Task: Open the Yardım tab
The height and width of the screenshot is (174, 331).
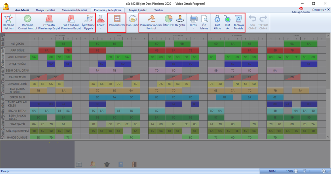Action: coord(158,10)
